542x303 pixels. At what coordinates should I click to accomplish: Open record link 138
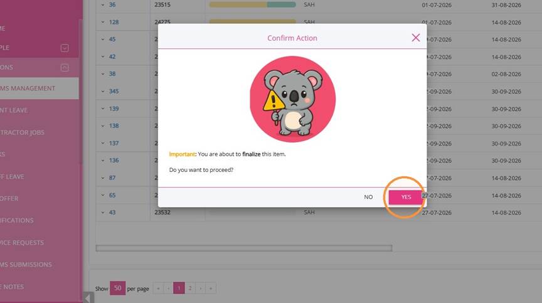[x=114, y=125]
